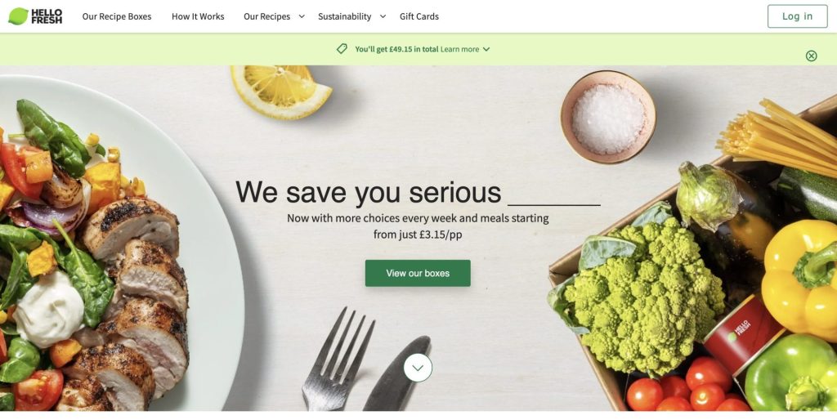Image resolution: width=837 pixels, height=420 pixels.
Task: Go to the How It Works page
Action: (198, 16)
